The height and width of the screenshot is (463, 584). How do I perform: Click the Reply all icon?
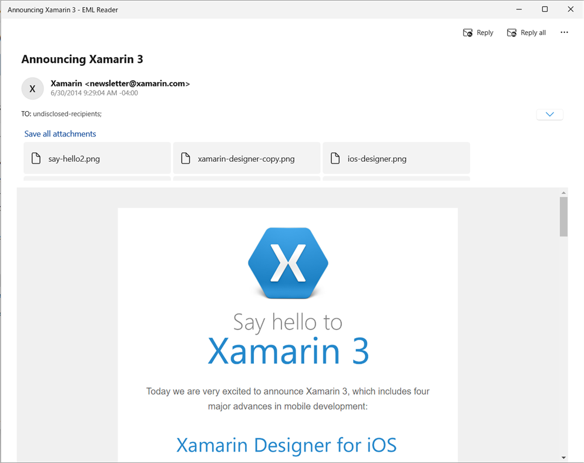(512, 32)
